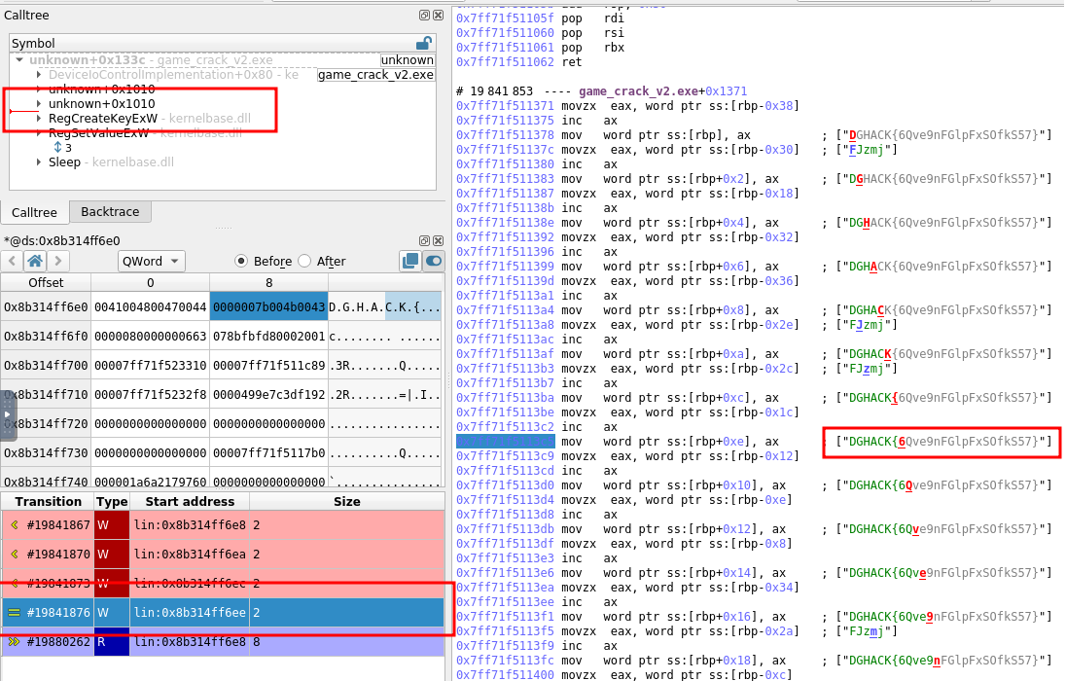Image resolution: width=1066 pixels, height=681 pixels.
Task: Close the memory view panel
Action: (x=437, y=240)
